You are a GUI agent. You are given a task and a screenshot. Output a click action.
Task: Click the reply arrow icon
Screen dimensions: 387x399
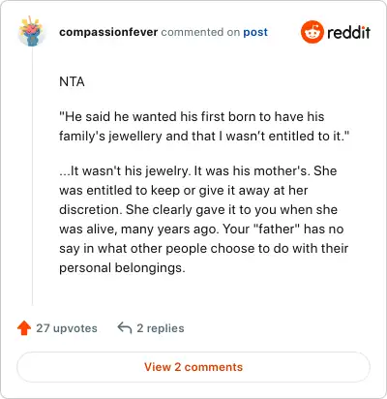point(125,327)
